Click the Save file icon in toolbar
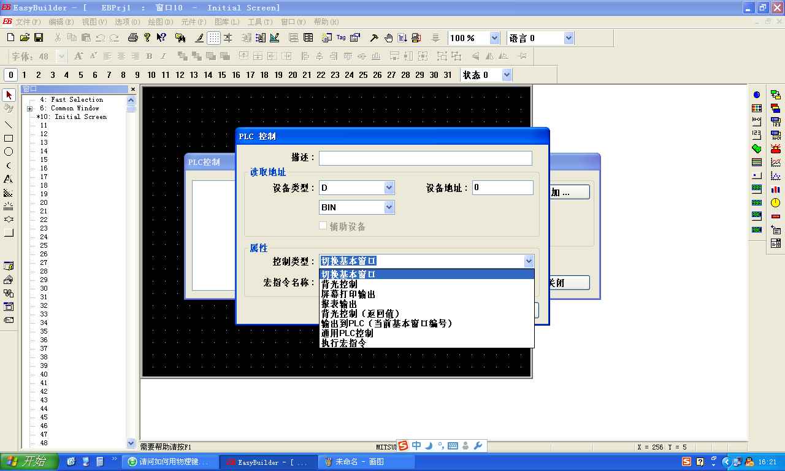Viewport: 785px width, 471px height. tap(39, 38)
